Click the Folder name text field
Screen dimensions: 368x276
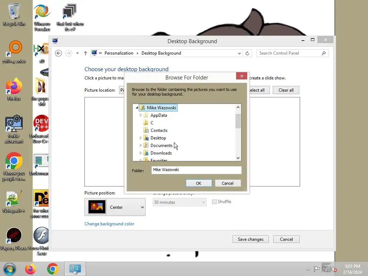tap(197, 170)
